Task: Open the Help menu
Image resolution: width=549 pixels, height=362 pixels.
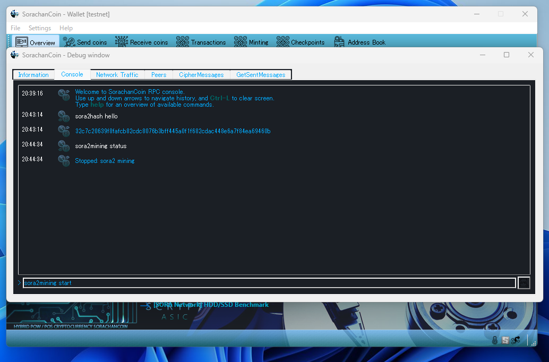Action: [66, 28]
